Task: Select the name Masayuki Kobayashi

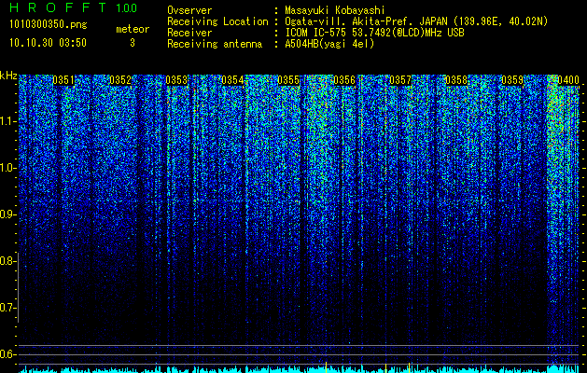Action: point(335,10)
